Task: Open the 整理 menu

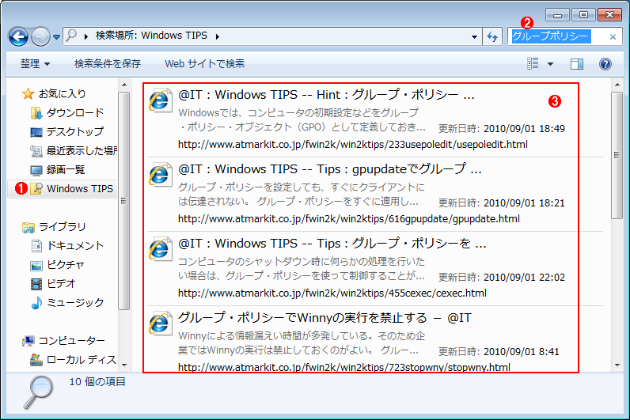Action: [36, 63]
